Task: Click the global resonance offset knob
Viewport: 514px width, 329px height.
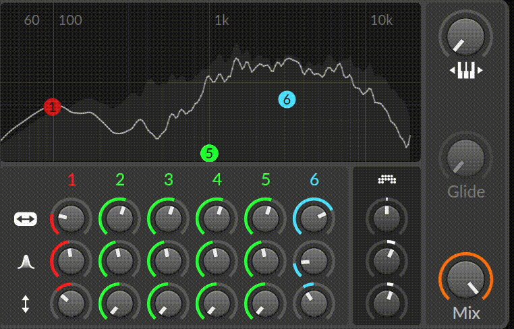Action: pos(387,261)
